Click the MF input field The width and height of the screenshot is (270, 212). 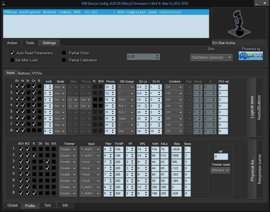221,156
